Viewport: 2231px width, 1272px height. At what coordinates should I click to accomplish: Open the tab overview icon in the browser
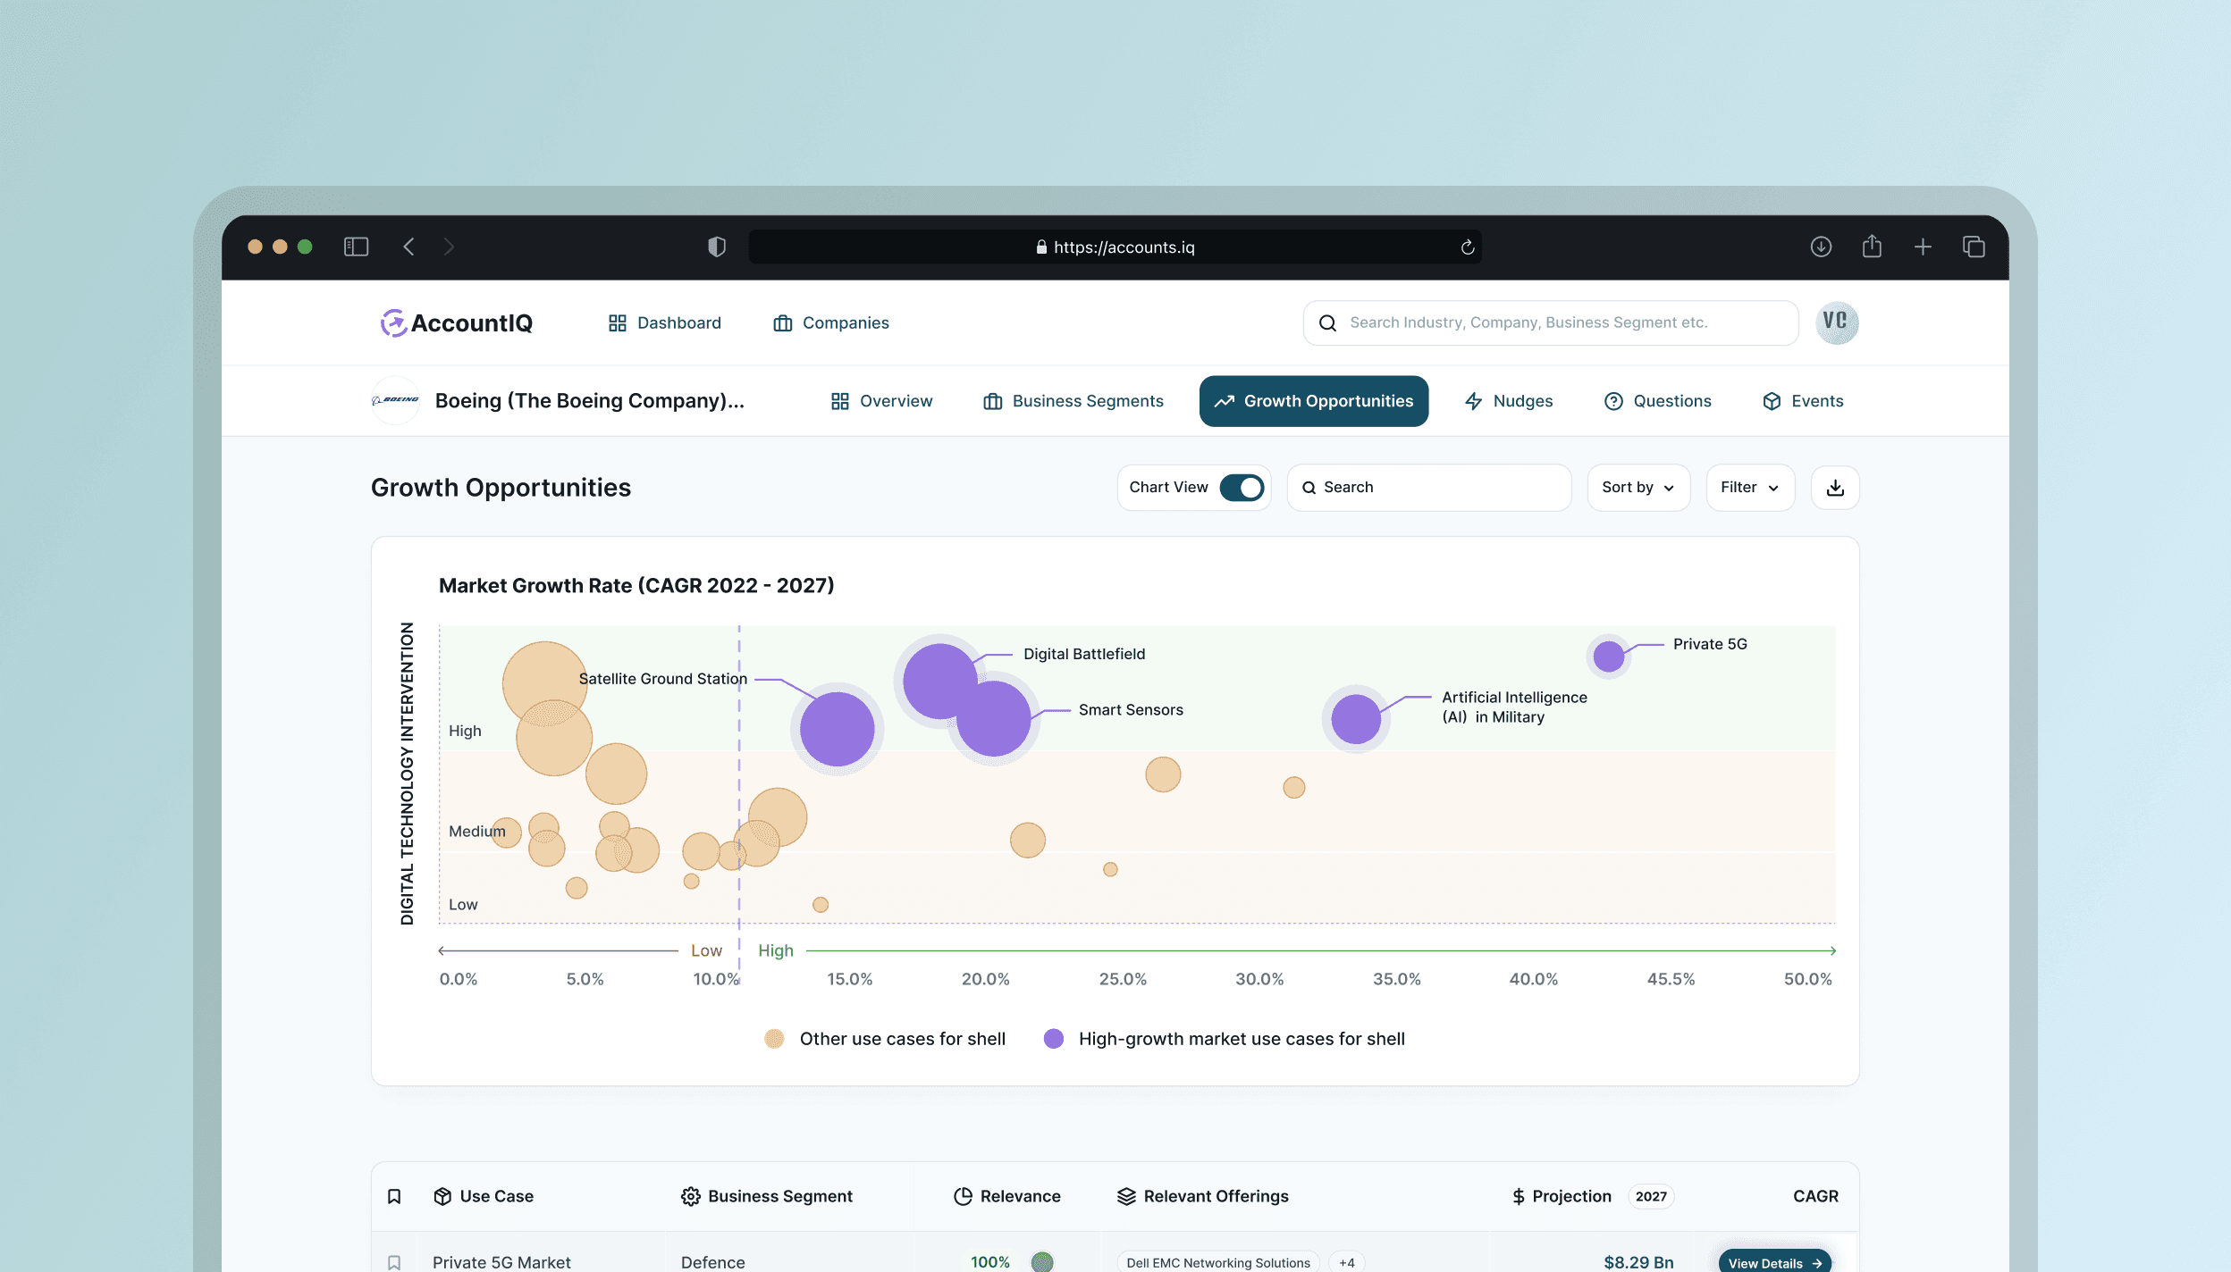tap(1974, 247)
